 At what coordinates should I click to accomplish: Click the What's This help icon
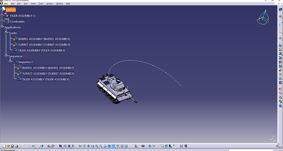pos(42,146)
